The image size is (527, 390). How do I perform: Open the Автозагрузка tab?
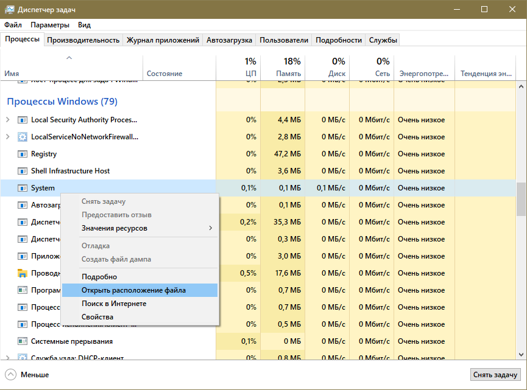coord(229,40)
